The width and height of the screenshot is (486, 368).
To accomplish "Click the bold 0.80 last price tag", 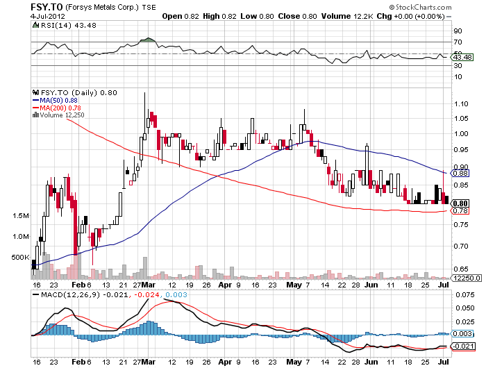I will click(460, 203).
